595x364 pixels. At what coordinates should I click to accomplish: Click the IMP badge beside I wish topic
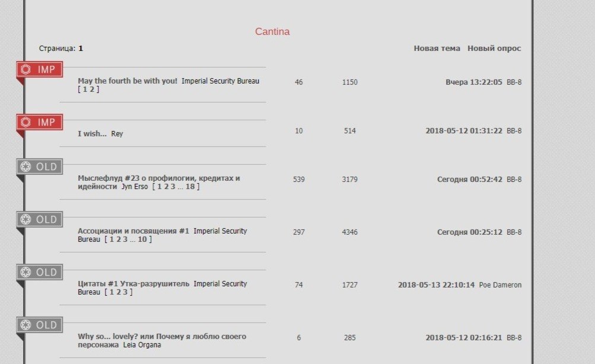(40, 122)
